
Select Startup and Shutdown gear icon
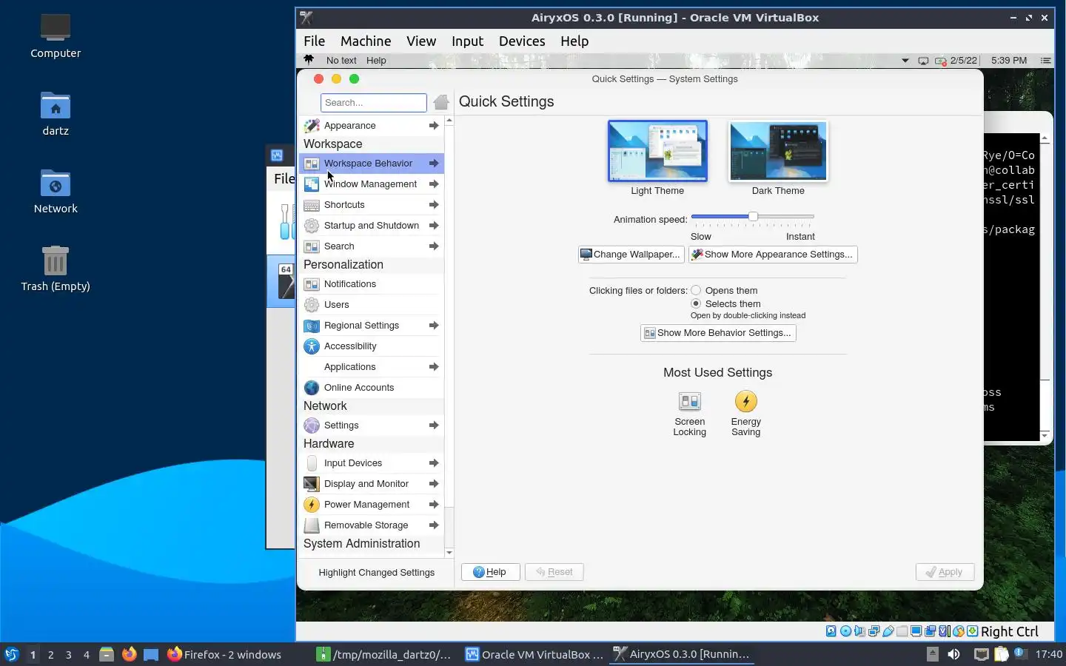[x=312, y=226]
